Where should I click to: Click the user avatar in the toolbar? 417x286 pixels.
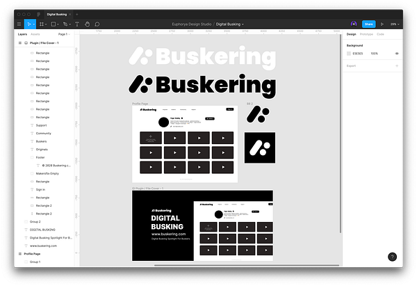(354, 24)
